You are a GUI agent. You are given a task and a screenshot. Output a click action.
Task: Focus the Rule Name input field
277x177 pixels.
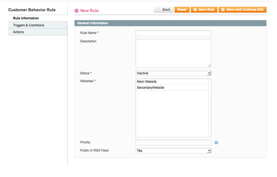tap(173, 33)
